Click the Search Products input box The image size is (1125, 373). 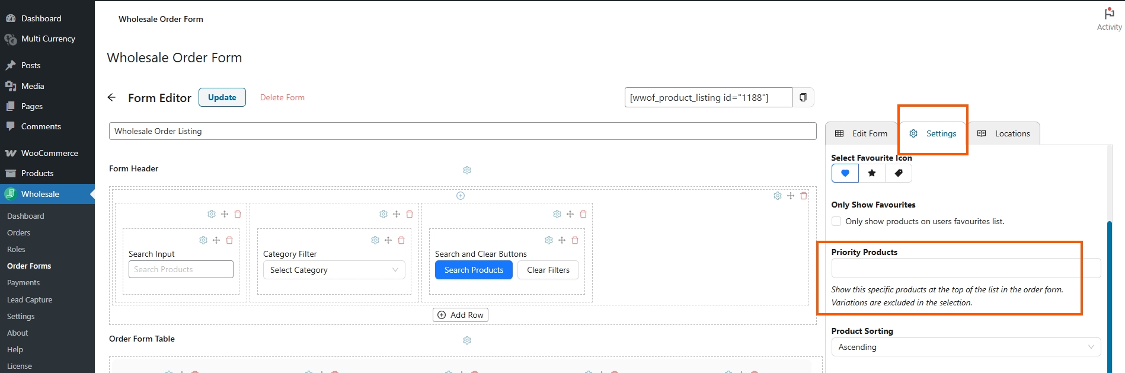tap(181, 269)
